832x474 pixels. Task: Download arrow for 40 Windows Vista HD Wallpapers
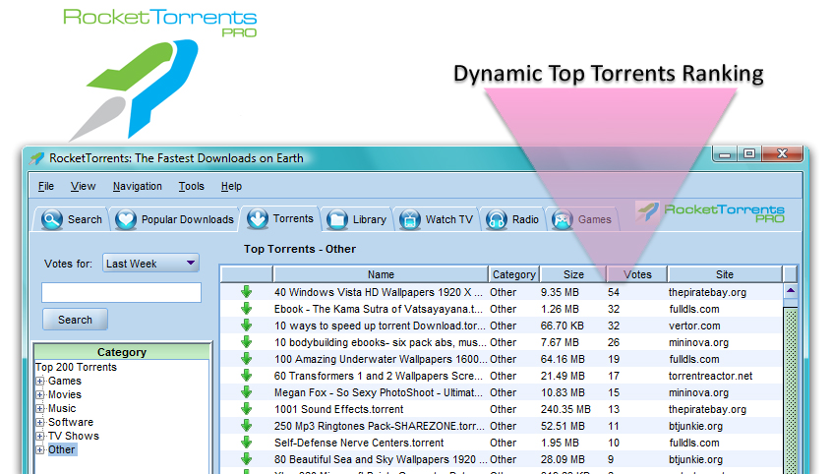(246, 292)
